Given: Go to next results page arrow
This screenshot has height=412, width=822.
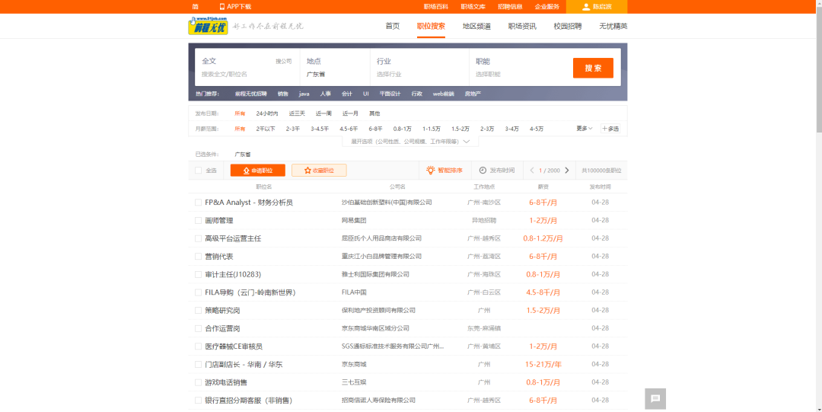Looking at the screenshot, I should click(x=567, y=171).
